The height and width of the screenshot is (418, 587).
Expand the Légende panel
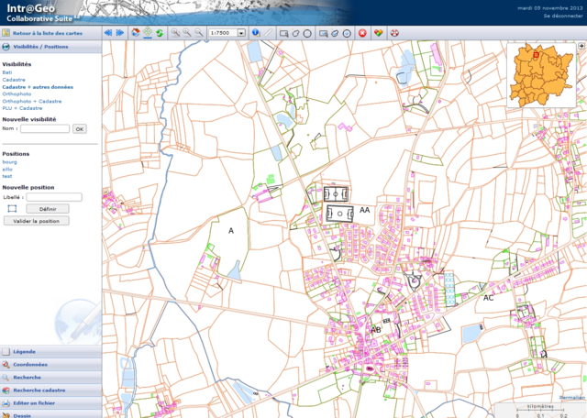(50, 351)
